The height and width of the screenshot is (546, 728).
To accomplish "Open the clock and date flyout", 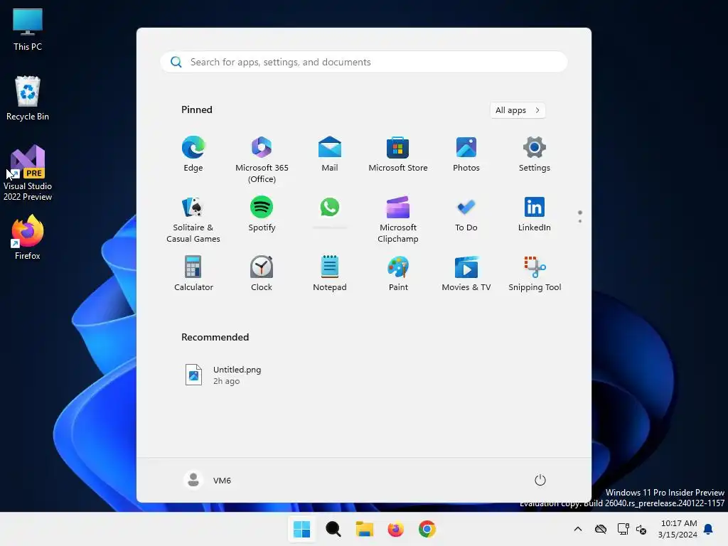I will tap(678, 529).
